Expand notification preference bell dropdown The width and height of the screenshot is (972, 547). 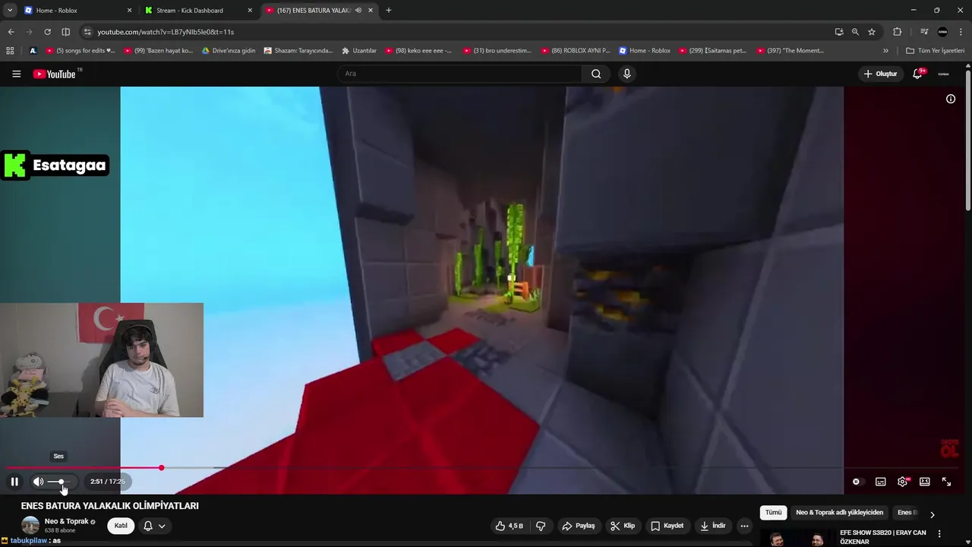(x=154, y=526)
